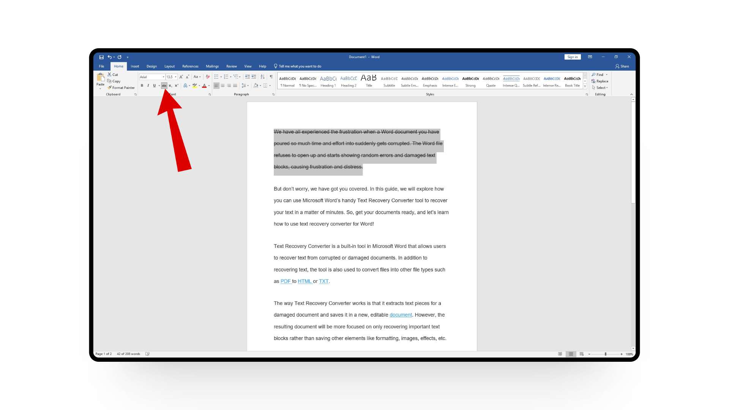Click the Sign in button

click(572, 57)
